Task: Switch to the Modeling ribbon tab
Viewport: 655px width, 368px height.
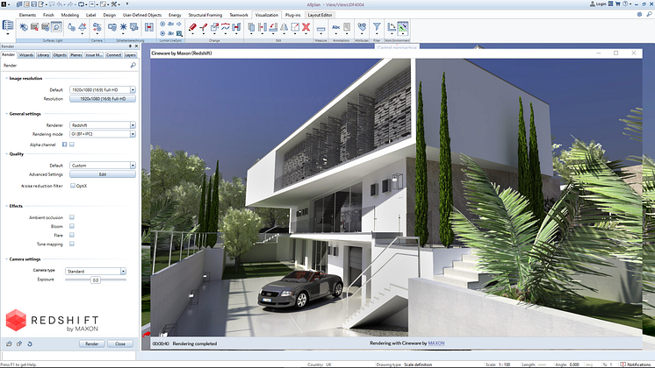Action: [69, 15]
